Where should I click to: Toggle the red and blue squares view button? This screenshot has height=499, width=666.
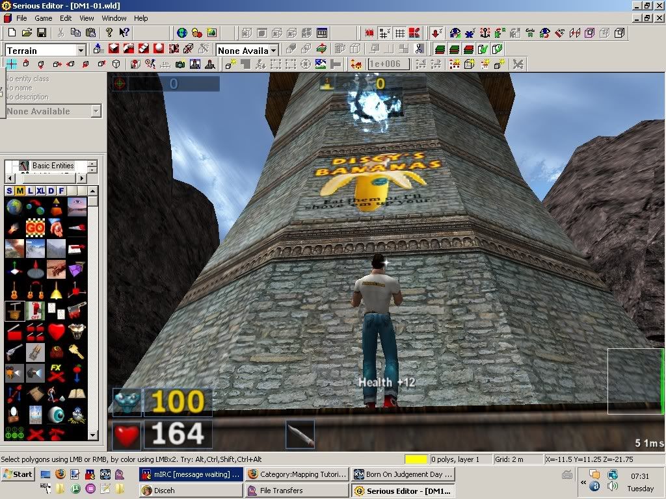(414, 32)
